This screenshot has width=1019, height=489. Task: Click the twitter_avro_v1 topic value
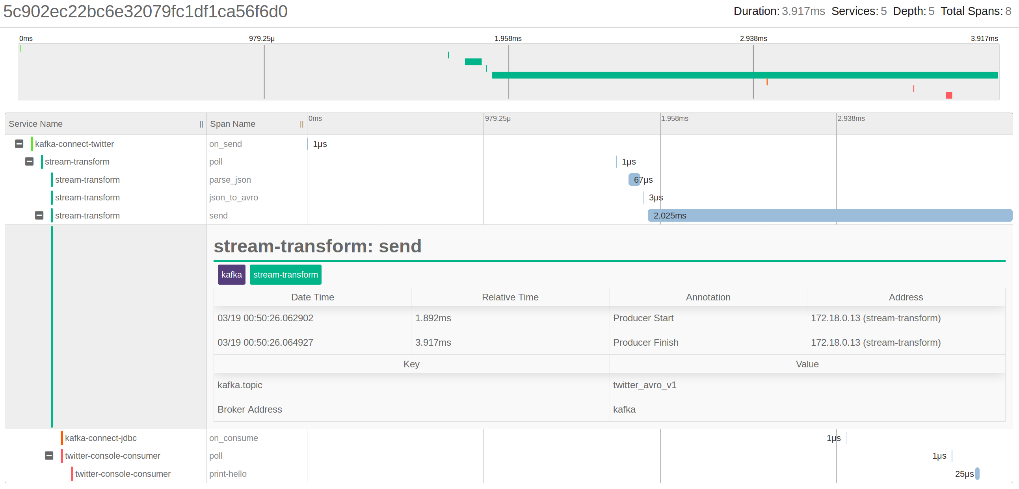click(x=644, y=385)
